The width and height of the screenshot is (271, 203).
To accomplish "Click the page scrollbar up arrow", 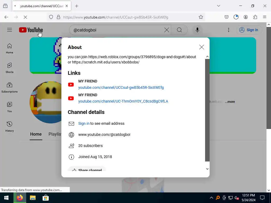I will coord(269,25).
